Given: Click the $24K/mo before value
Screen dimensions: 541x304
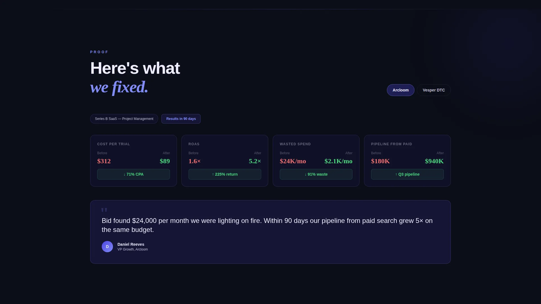Looking at the screenshot, I should tap(293, 161).
